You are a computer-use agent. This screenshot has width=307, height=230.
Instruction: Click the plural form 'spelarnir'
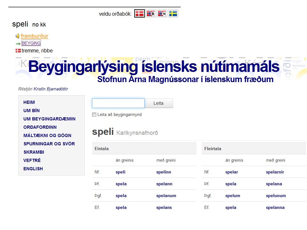(275, 172)
